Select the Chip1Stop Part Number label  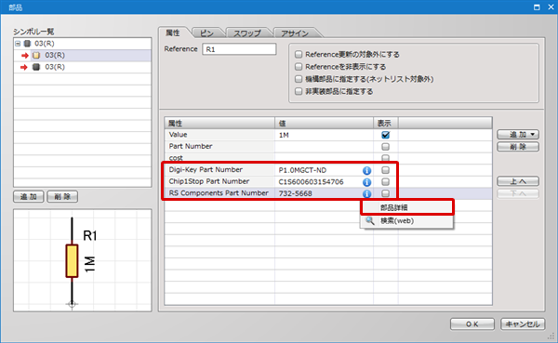point(209,181)
